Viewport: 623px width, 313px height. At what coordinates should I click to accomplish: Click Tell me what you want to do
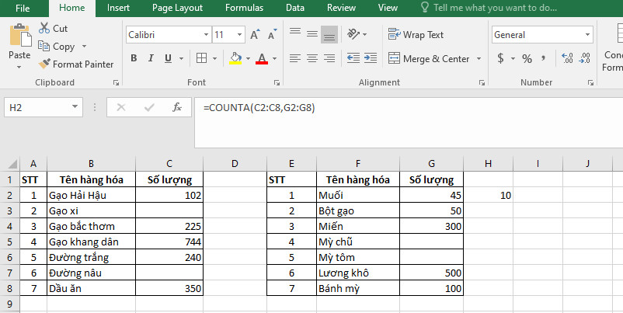tap(495, 8)
